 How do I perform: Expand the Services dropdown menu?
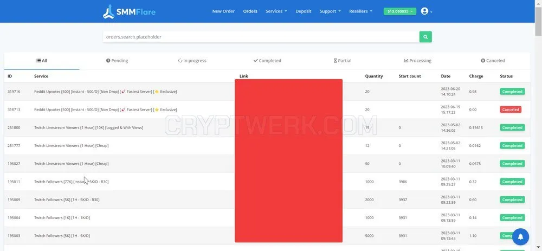276,11
